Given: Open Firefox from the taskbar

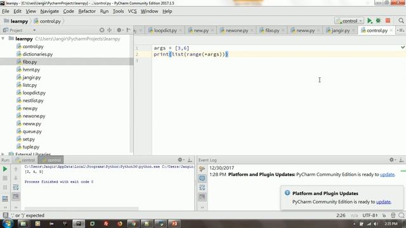Looking at the screenshot, I should click(x=119, y=224).
